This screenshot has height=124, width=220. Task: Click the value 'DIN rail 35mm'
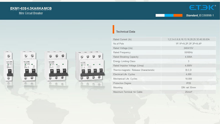[188, 87]
